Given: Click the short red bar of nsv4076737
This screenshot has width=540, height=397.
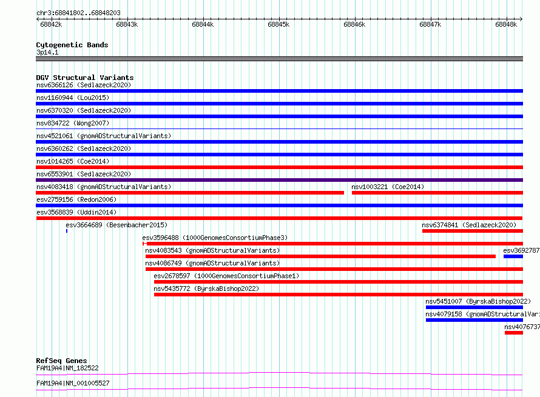Looking at the screenshot, I should coord(514,333).
